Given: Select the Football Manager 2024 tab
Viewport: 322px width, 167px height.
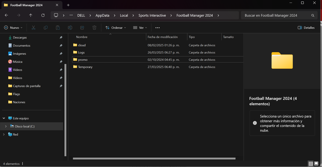Looking at the screenshot, I should [x=31, y=5].
